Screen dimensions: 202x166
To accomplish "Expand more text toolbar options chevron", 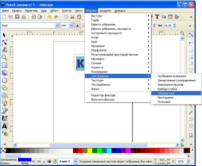I will (190, 26).
